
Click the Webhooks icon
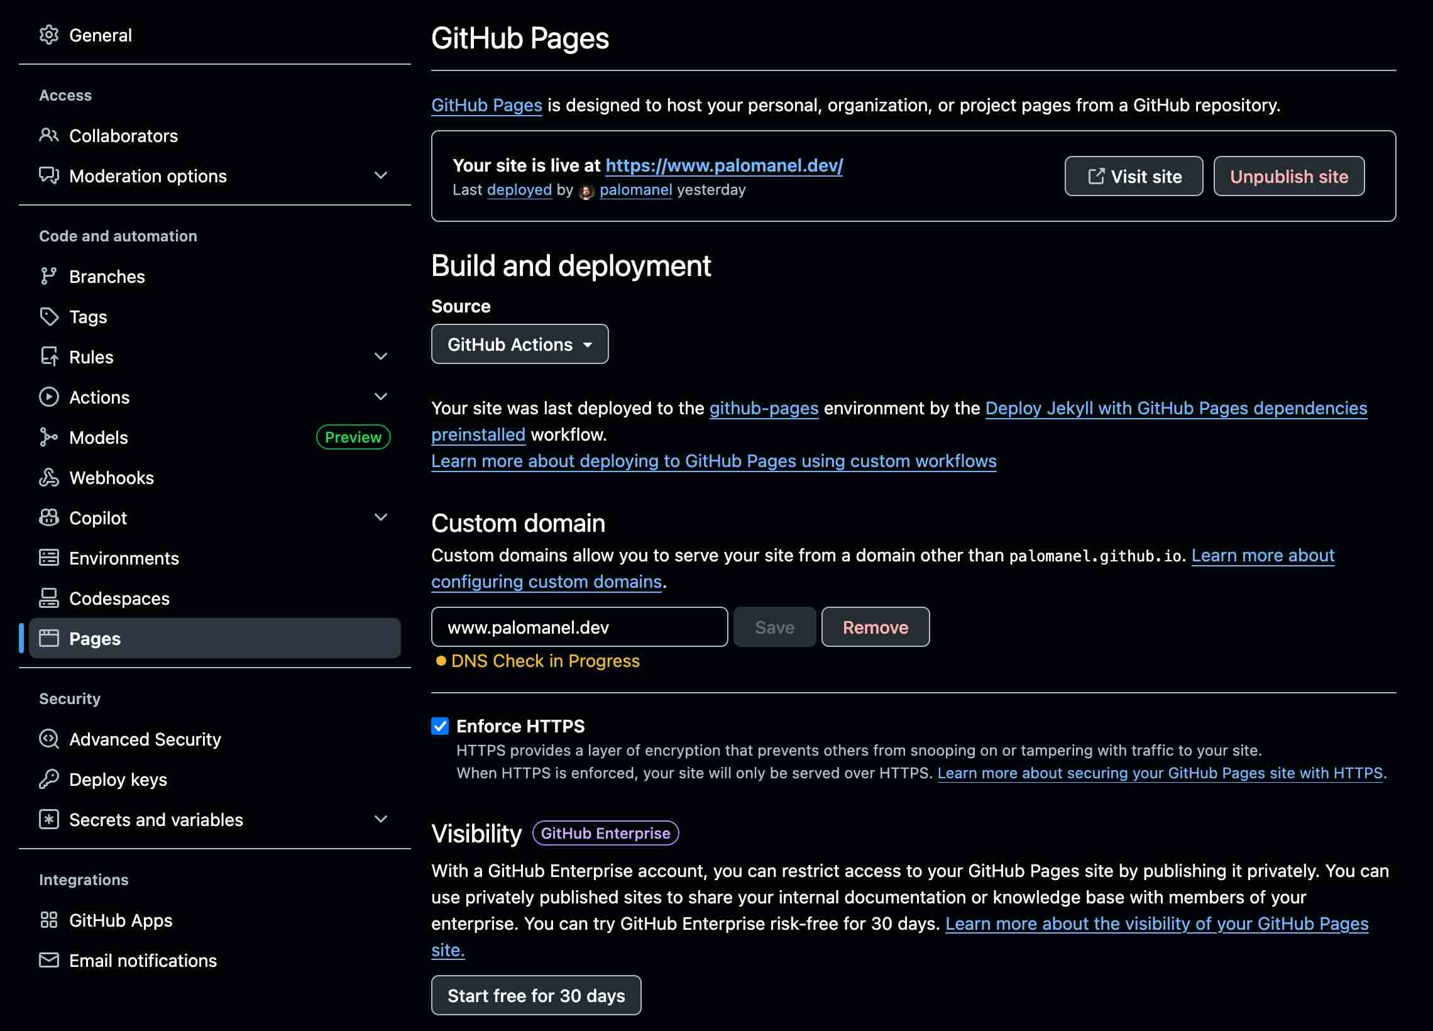(x=49, y=477)
